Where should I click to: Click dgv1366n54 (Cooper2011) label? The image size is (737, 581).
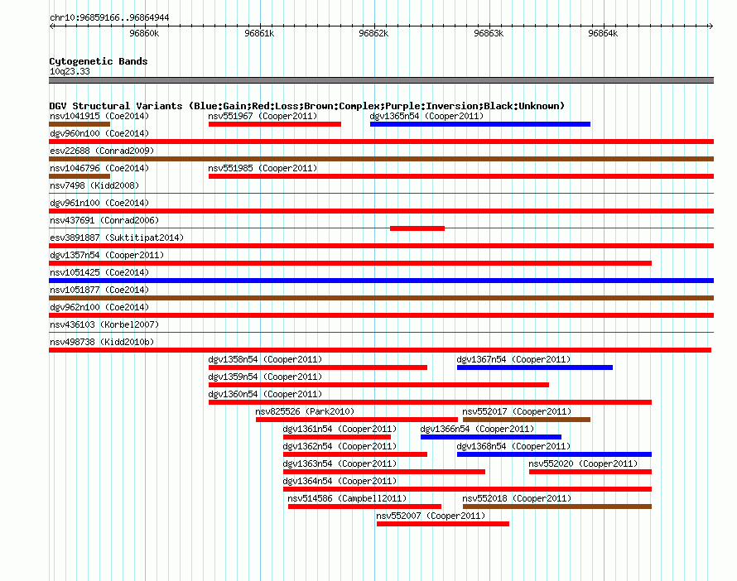(x=477, y=429)
